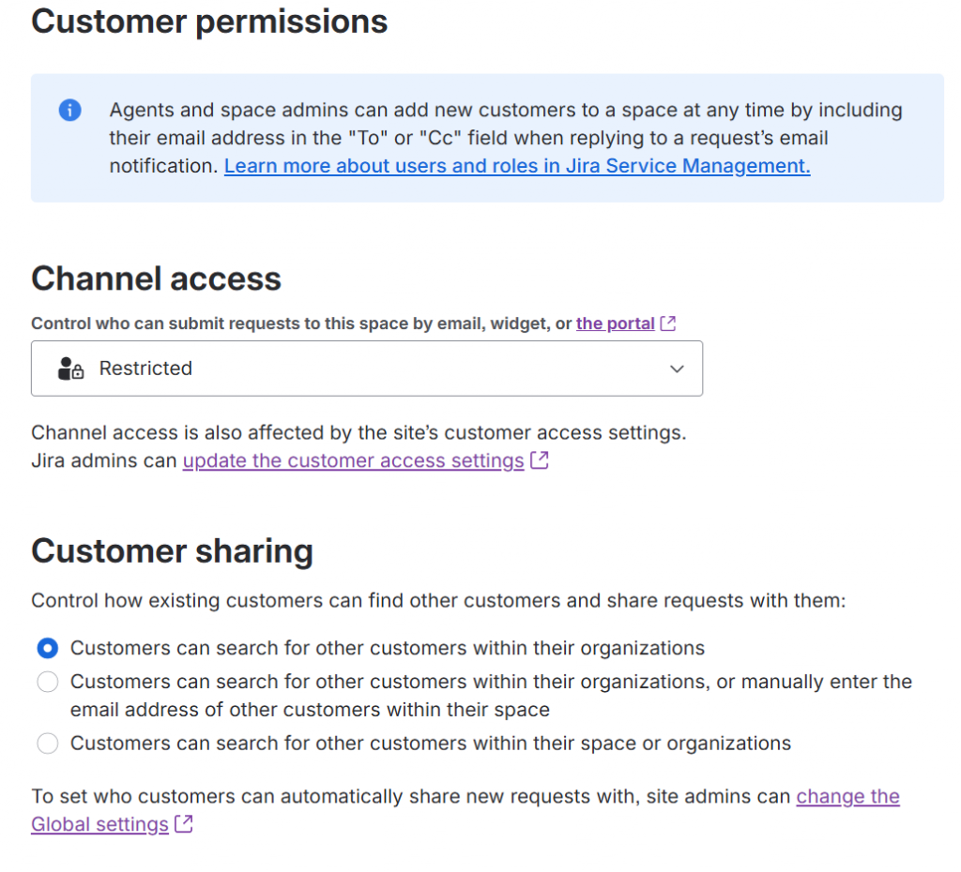
Task: Follow 'the portal' link
Action: [616, 323]
